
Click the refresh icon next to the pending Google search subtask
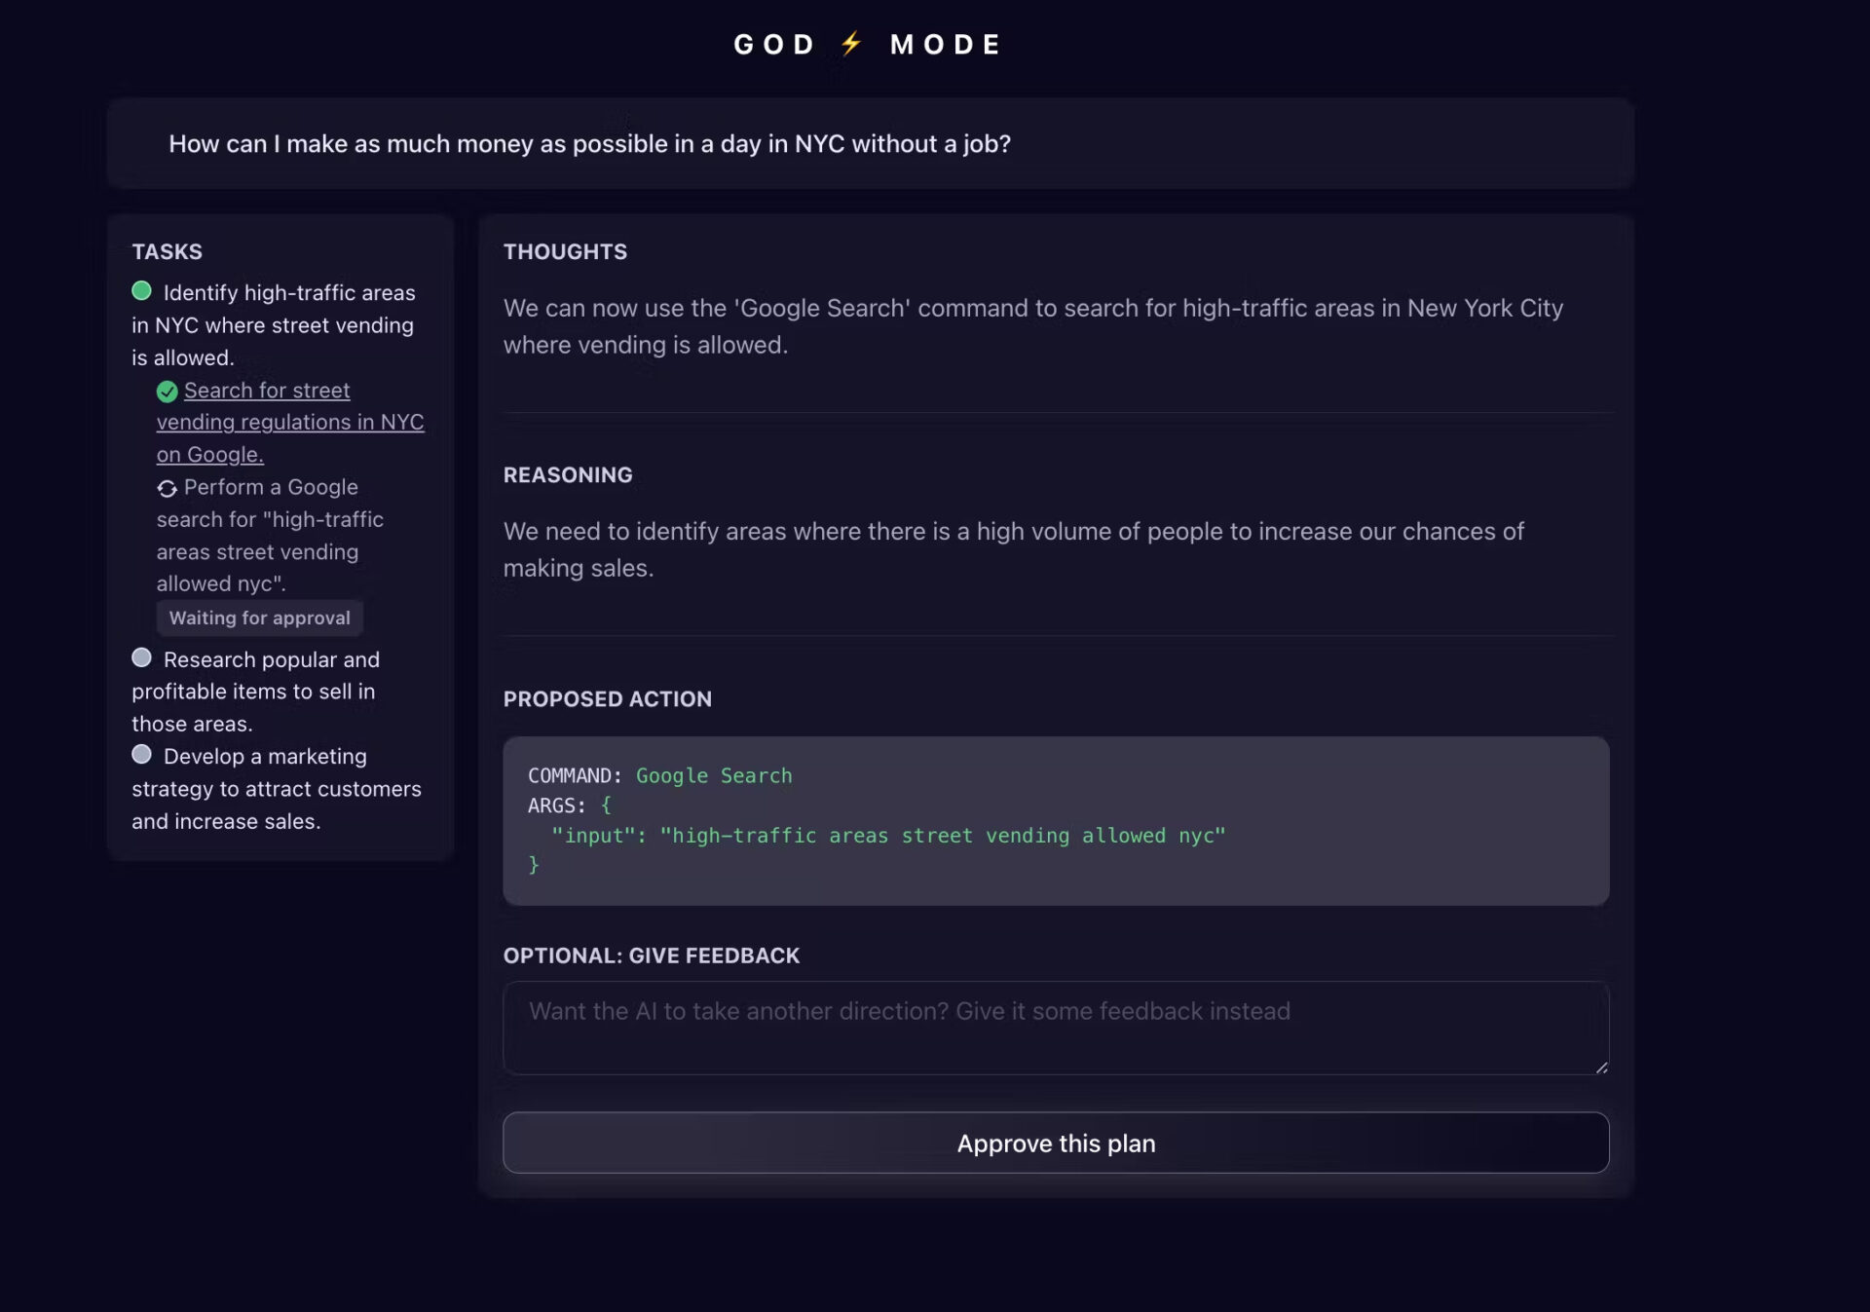pyautogui.click(x=167, y=488)
